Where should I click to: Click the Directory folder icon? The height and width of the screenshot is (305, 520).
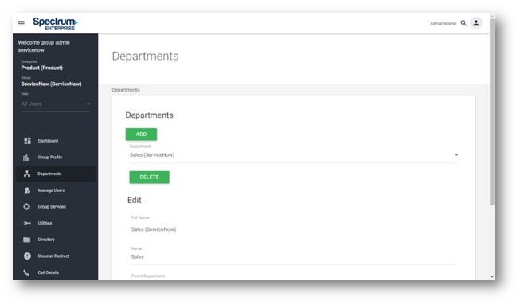tap(27, 240)
